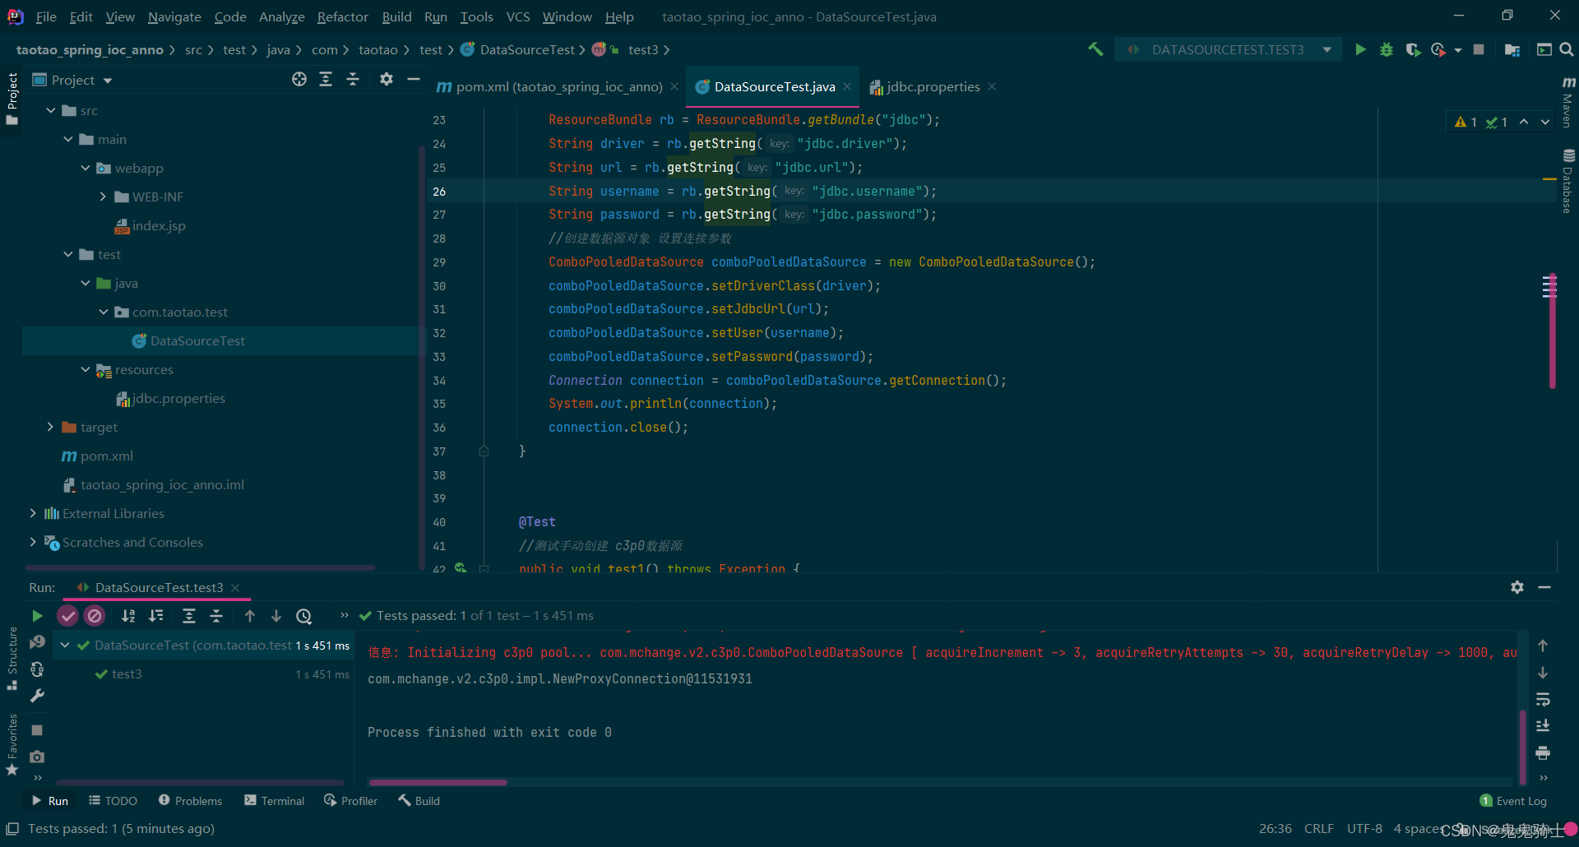Open the Event Log
Screen dimensions: 1579x847
pos(1513,801)
